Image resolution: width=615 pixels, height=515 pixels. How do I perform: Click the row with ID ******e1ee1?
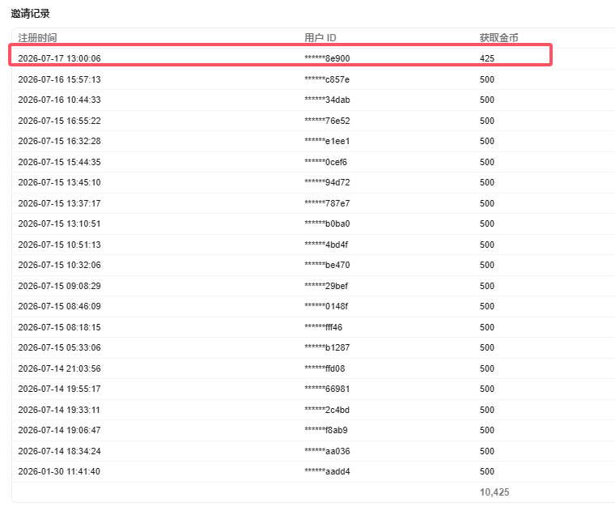(x=313, y=141)
